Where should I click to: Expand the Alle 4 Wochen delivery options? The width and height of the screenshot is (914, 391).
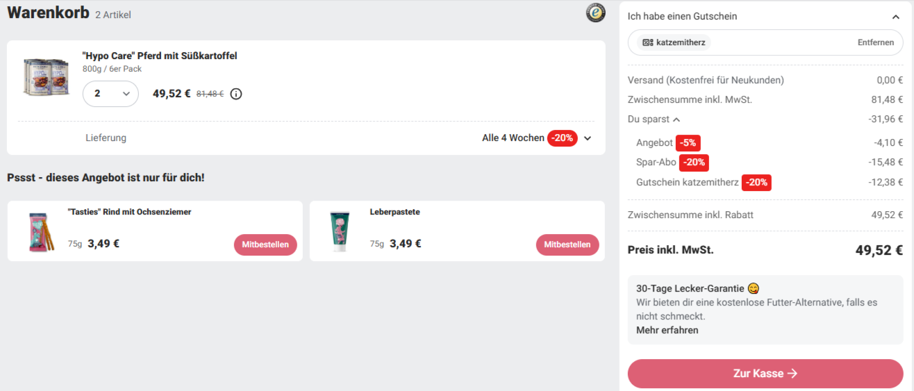pos(588,138)
